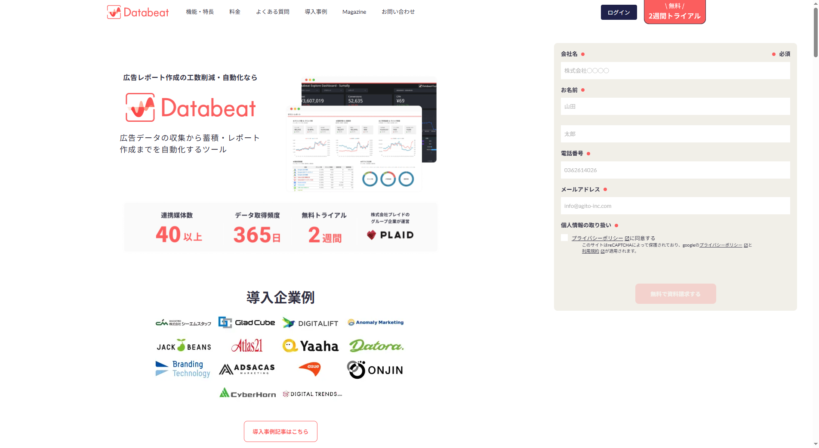Click the large Databeat hero logo

[x=191, y=108]
